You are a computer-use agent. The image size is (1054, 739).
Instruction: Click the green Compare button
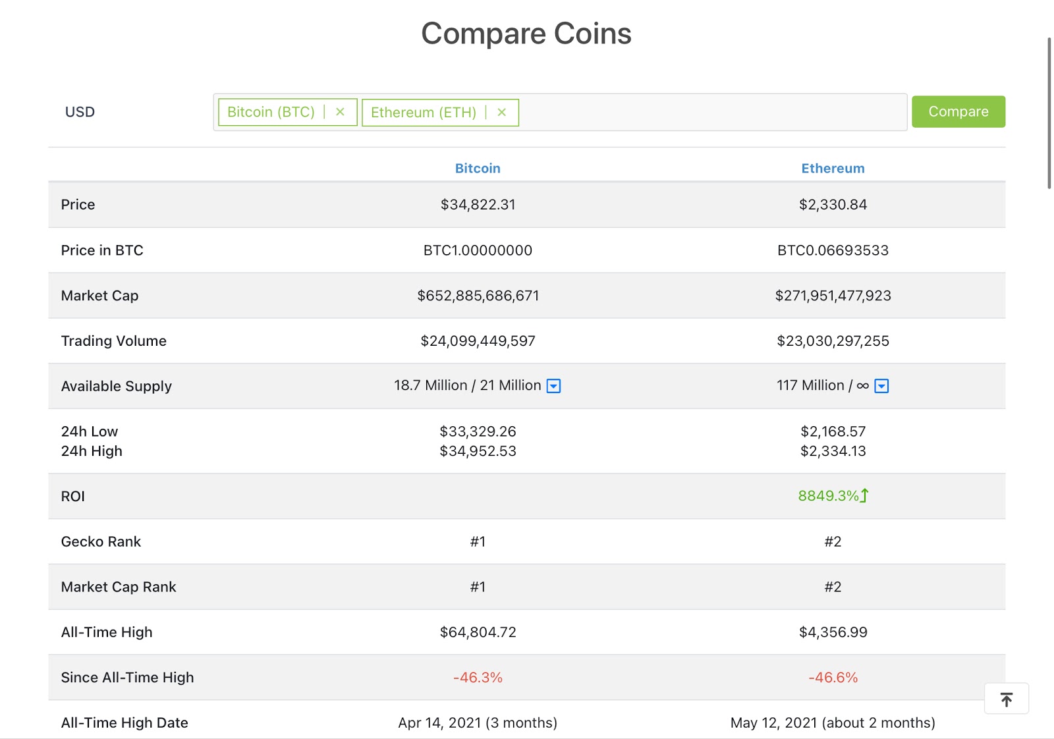[958, 111]
